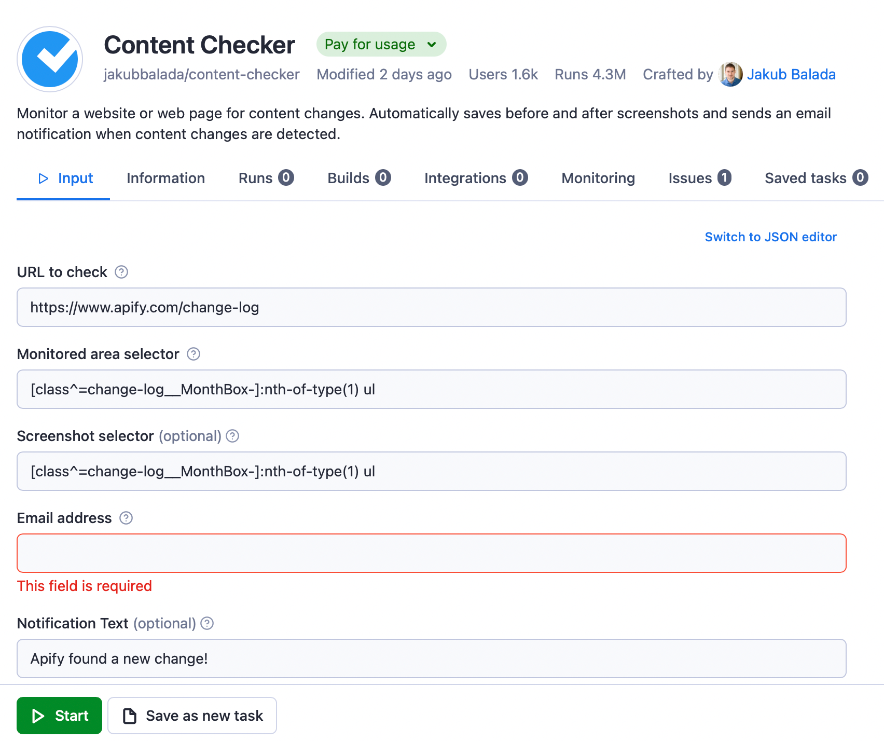Click Save as new task button
884x741 pixels.
pyautogui.click(x=192, y=716)
